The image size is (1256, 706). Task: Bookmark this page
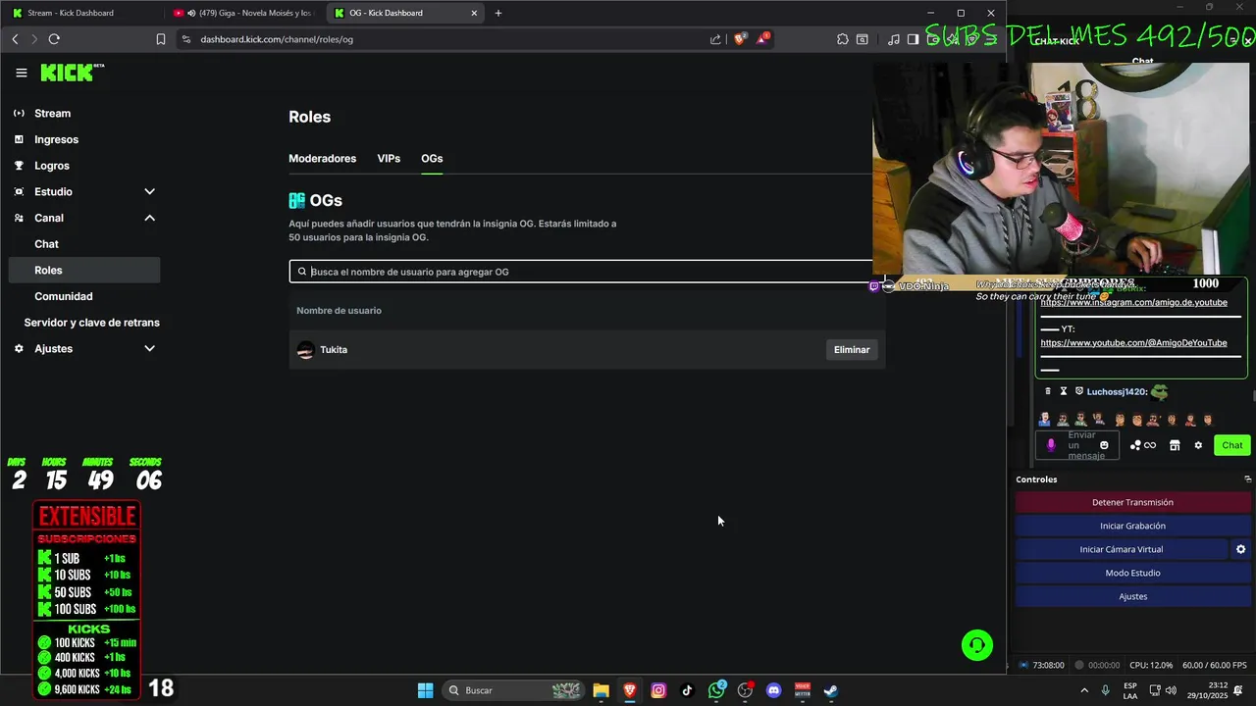(161, 39)
